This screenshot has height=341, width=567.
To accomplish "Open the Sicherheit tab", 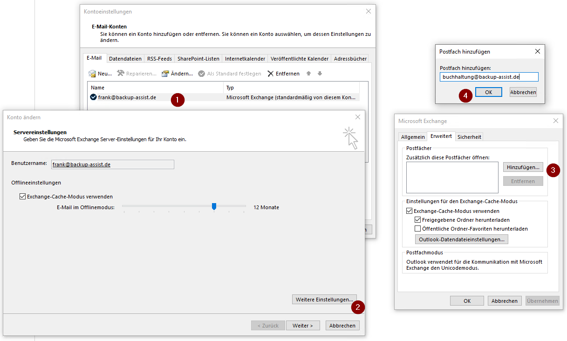I will tap(469, 136).
